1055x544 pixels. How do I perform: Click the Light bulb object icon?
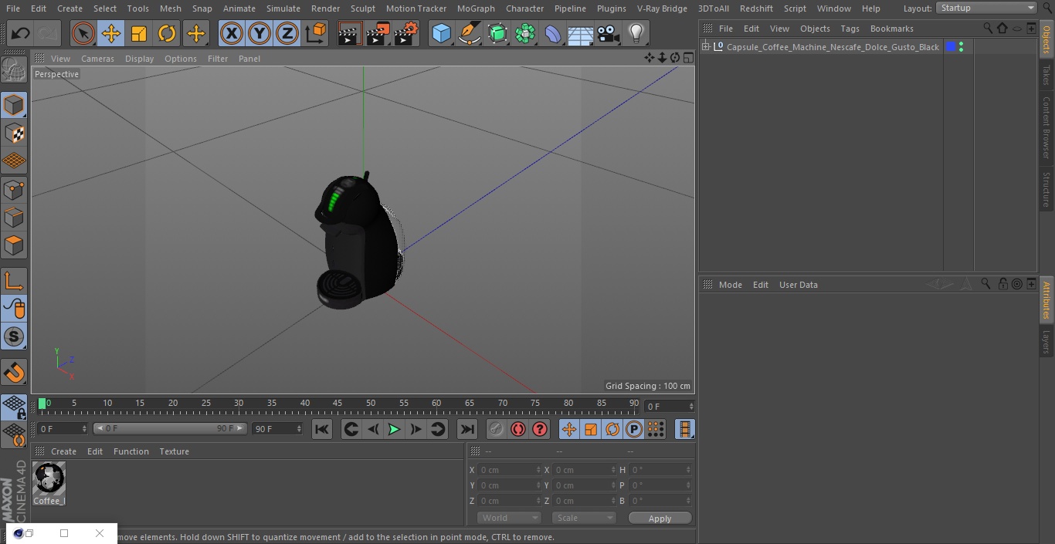click(636, 33)
